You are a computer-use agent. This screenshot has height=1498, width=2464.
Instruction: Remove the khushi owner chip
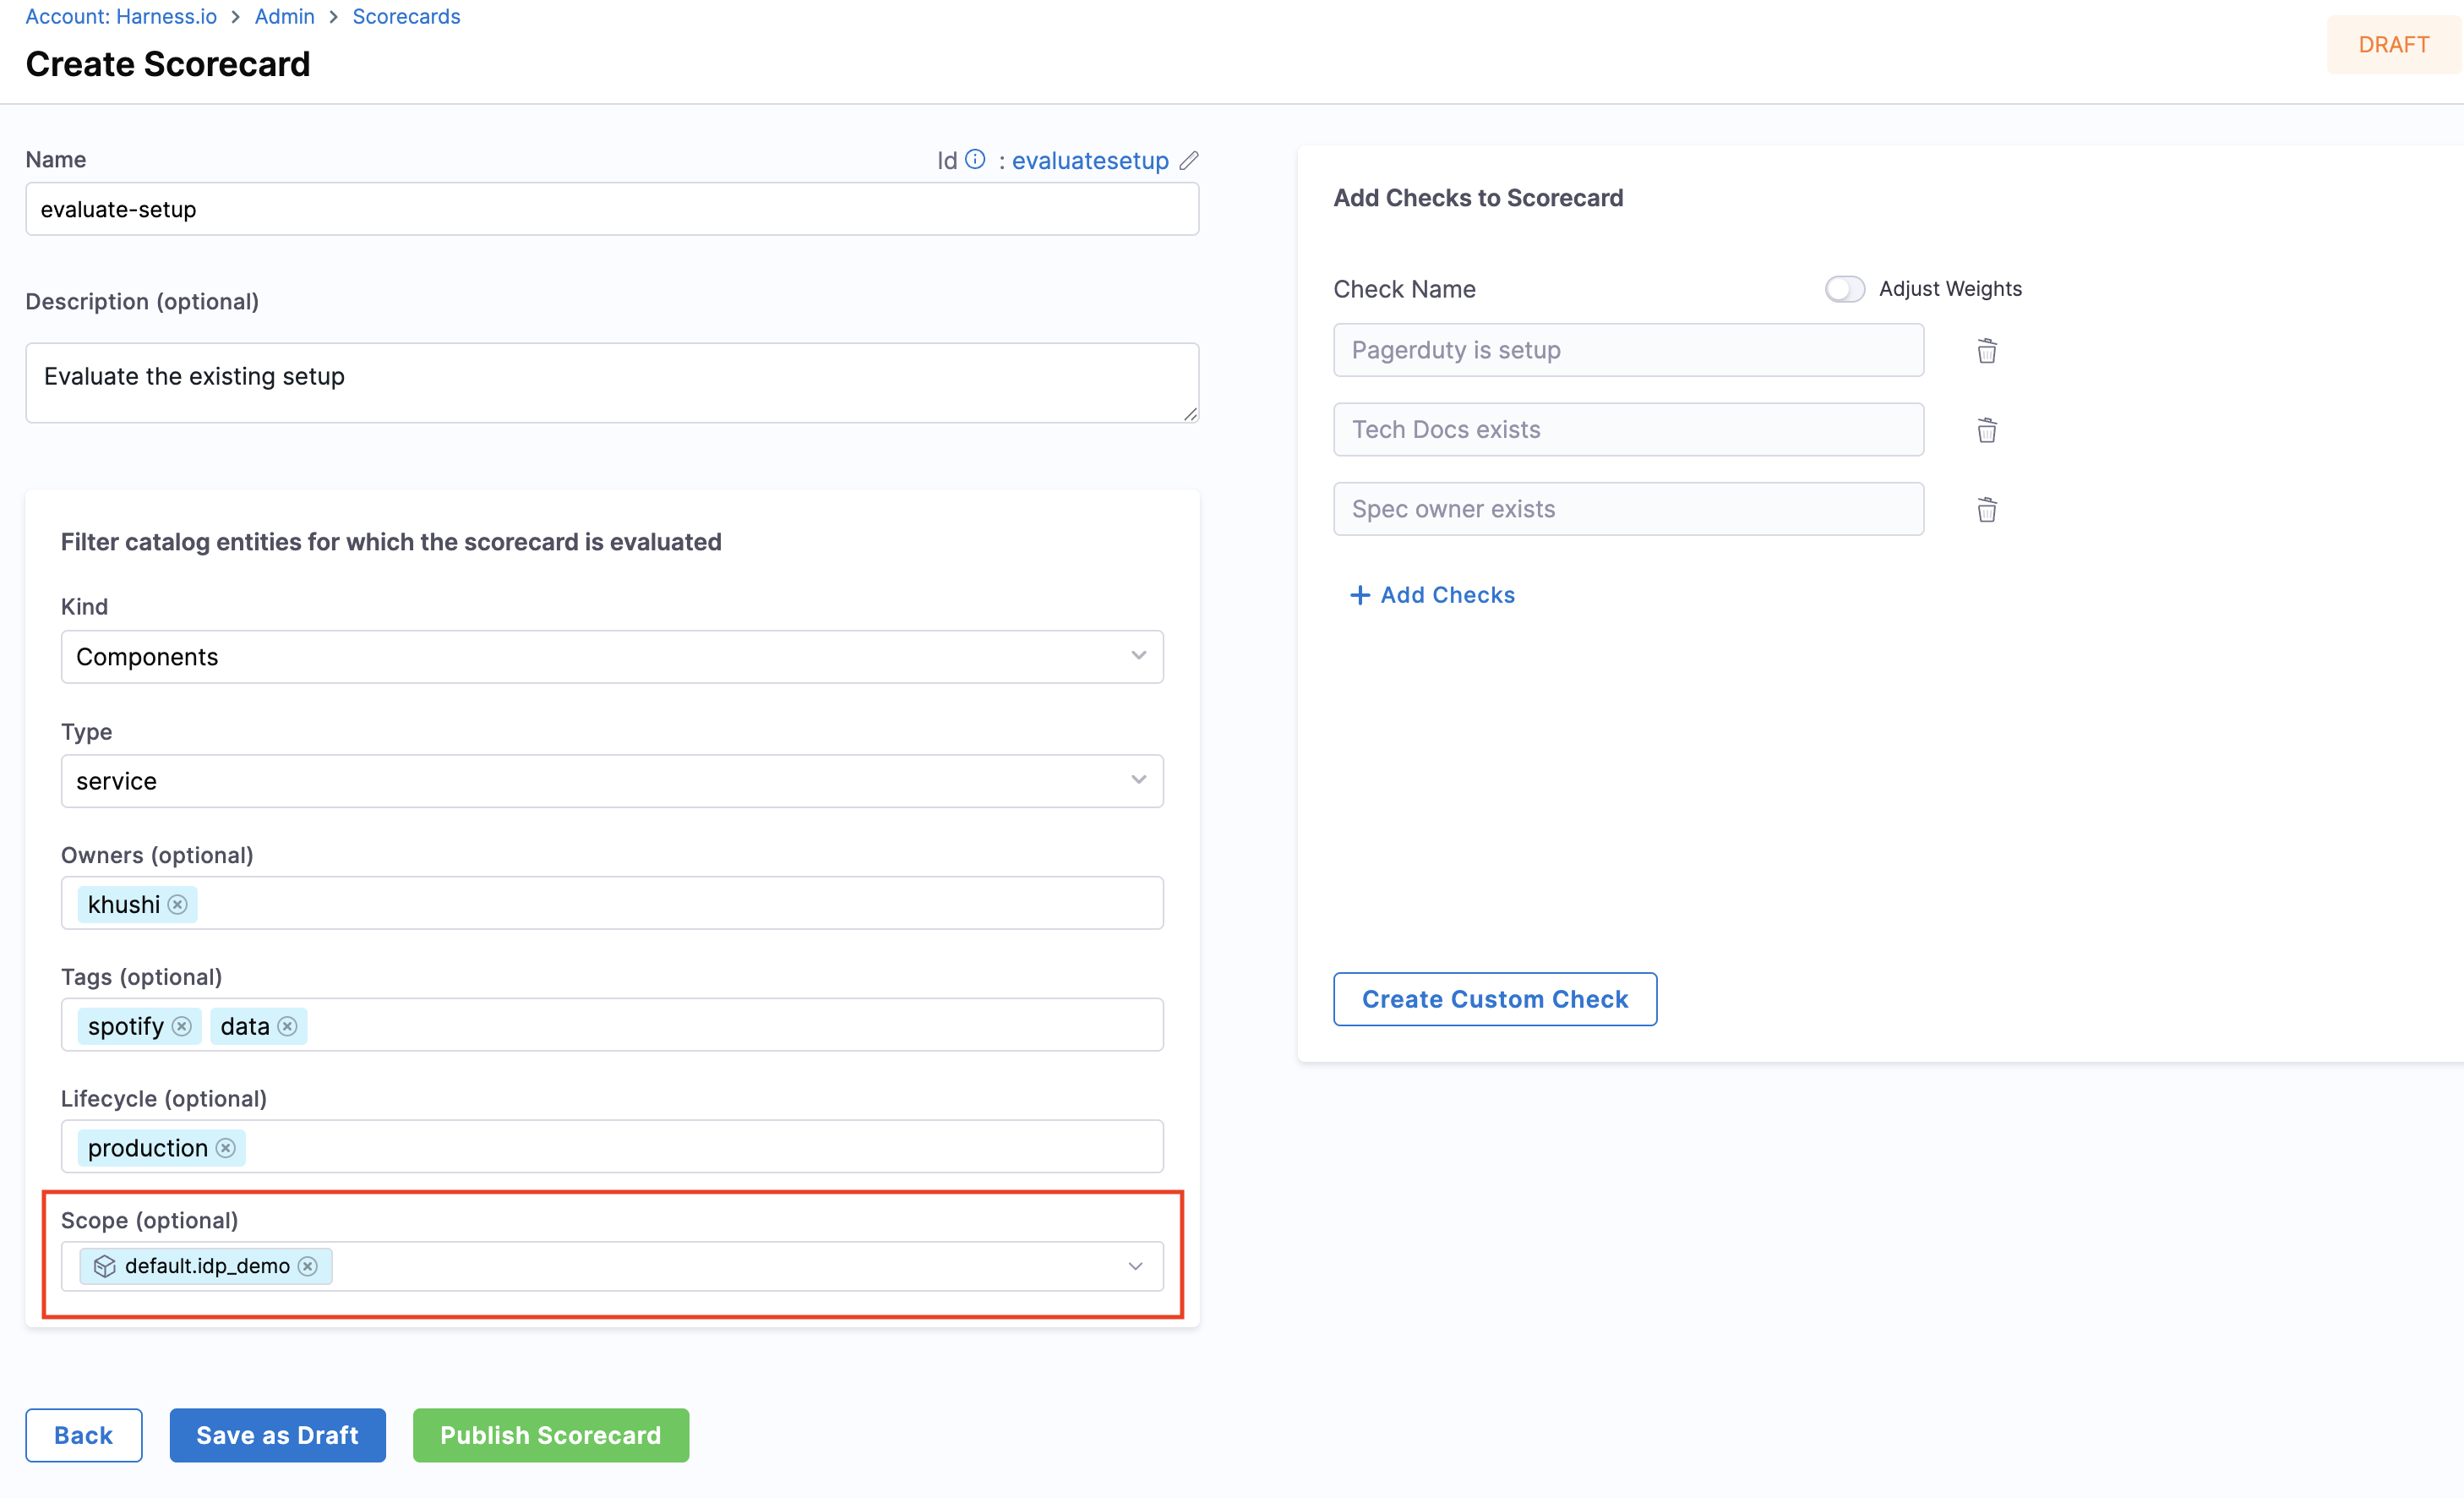(x=178, y=905)
